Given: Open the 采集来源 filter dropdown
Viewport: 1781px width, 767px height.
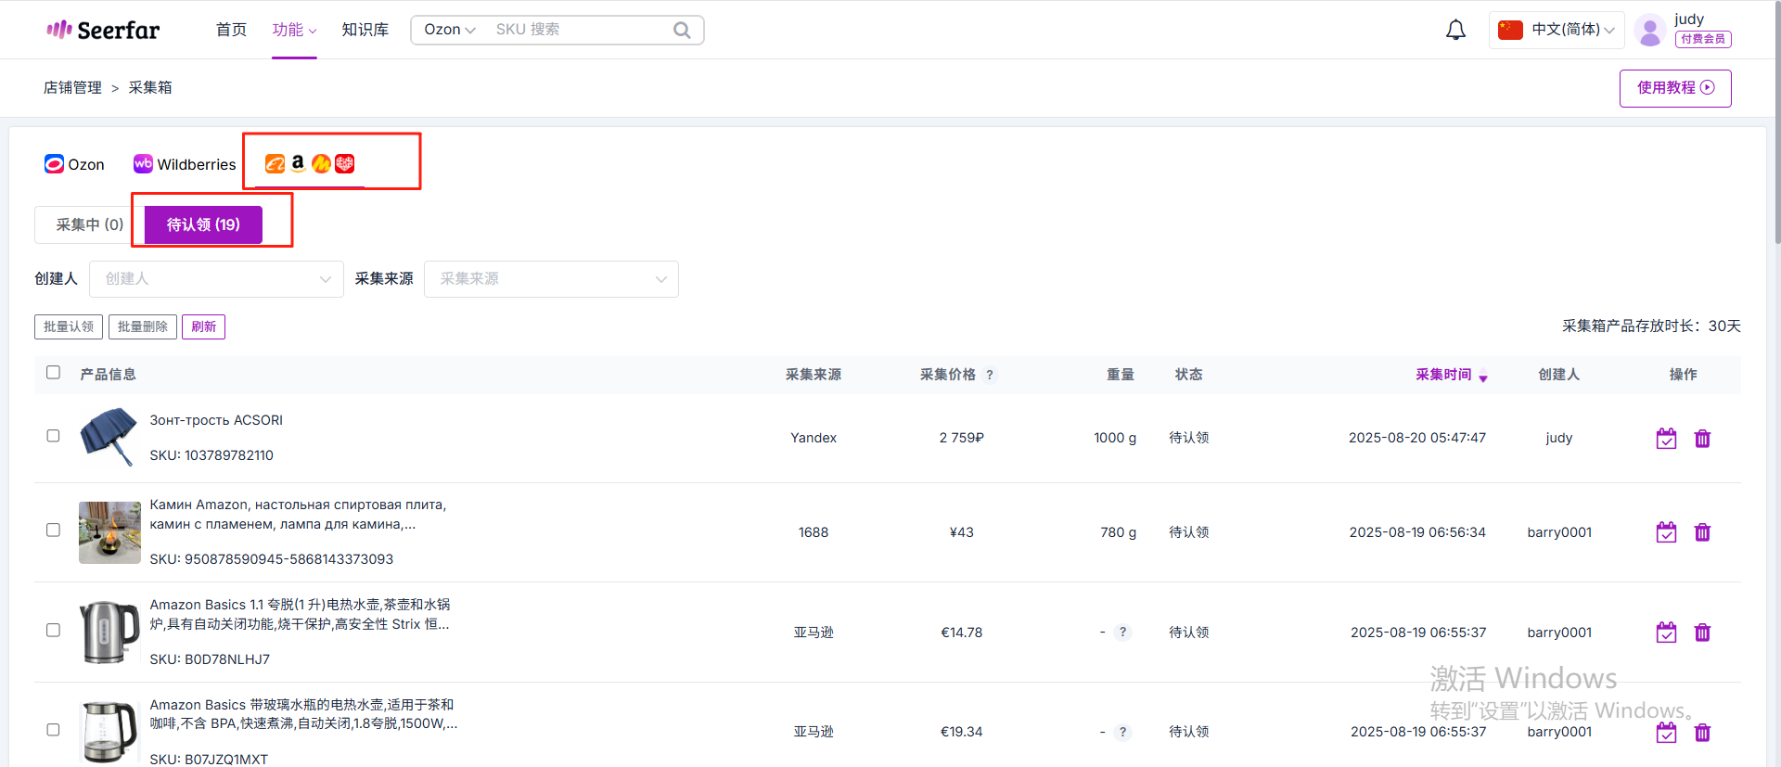Looking at the screenshot, I should point(551,279).
